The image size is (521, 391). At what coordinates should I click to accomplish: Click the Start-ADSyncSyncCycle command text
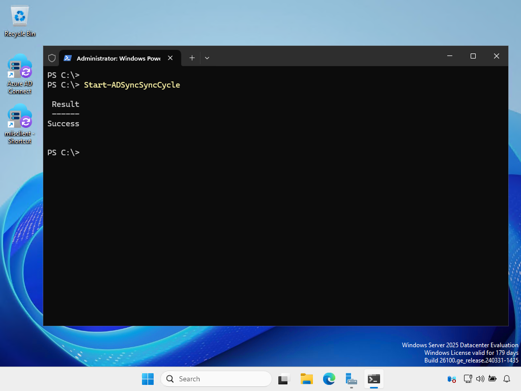(132, 85)
